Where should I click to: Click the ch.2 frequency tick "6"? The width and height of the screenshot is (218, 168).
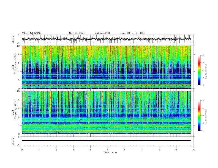click(19, 108)
